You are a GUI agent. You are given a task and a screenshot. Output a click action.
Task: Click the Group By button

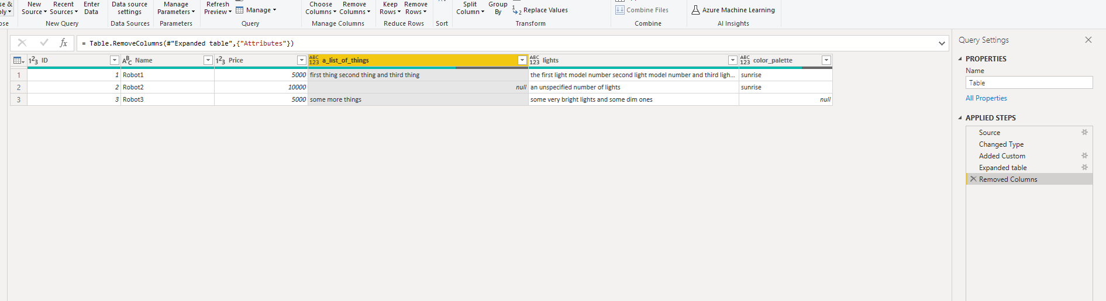click(498, 8)
